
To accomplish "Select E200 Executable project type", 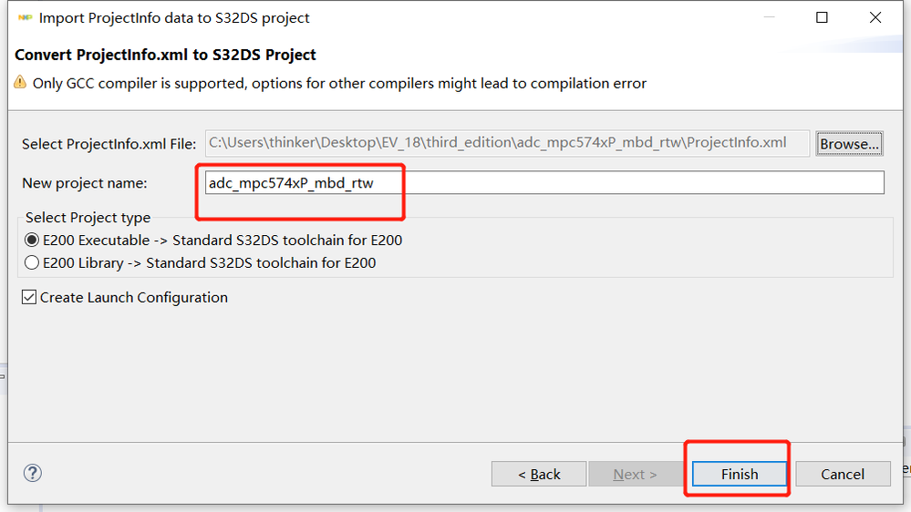I will (33, 241).
